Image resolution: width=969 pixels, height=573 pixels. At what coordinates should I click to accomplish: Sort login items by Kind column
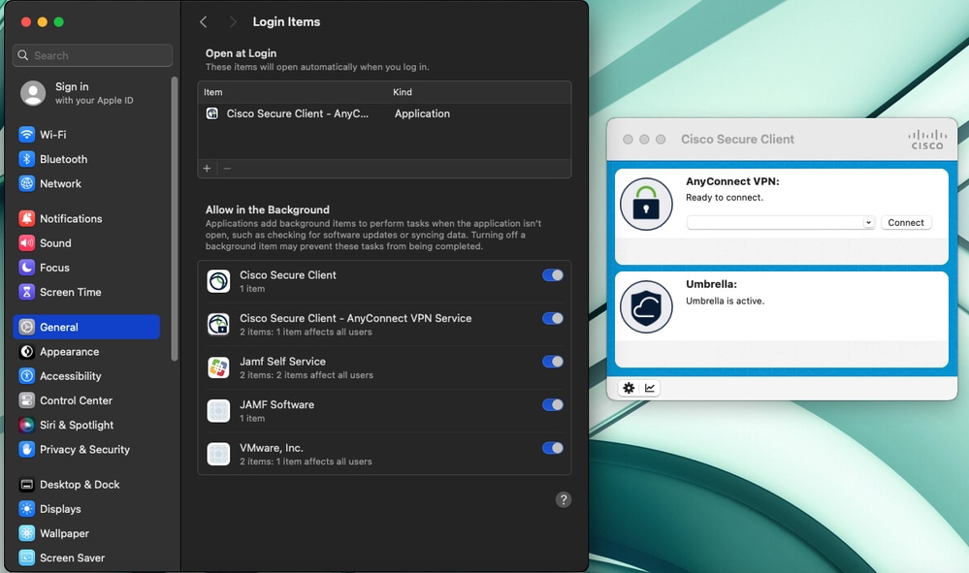click(403, 92)
